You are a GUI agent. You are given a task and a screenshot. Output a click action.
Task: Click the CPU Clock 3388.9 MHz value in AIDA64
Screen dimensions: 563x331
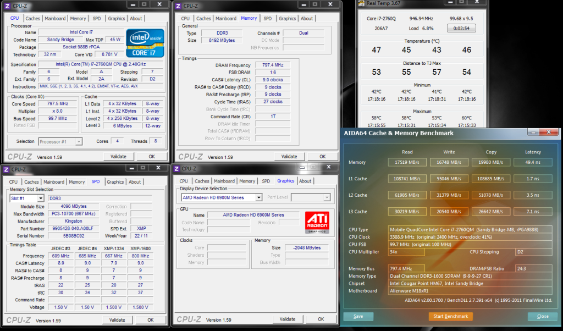click(470, 237)
